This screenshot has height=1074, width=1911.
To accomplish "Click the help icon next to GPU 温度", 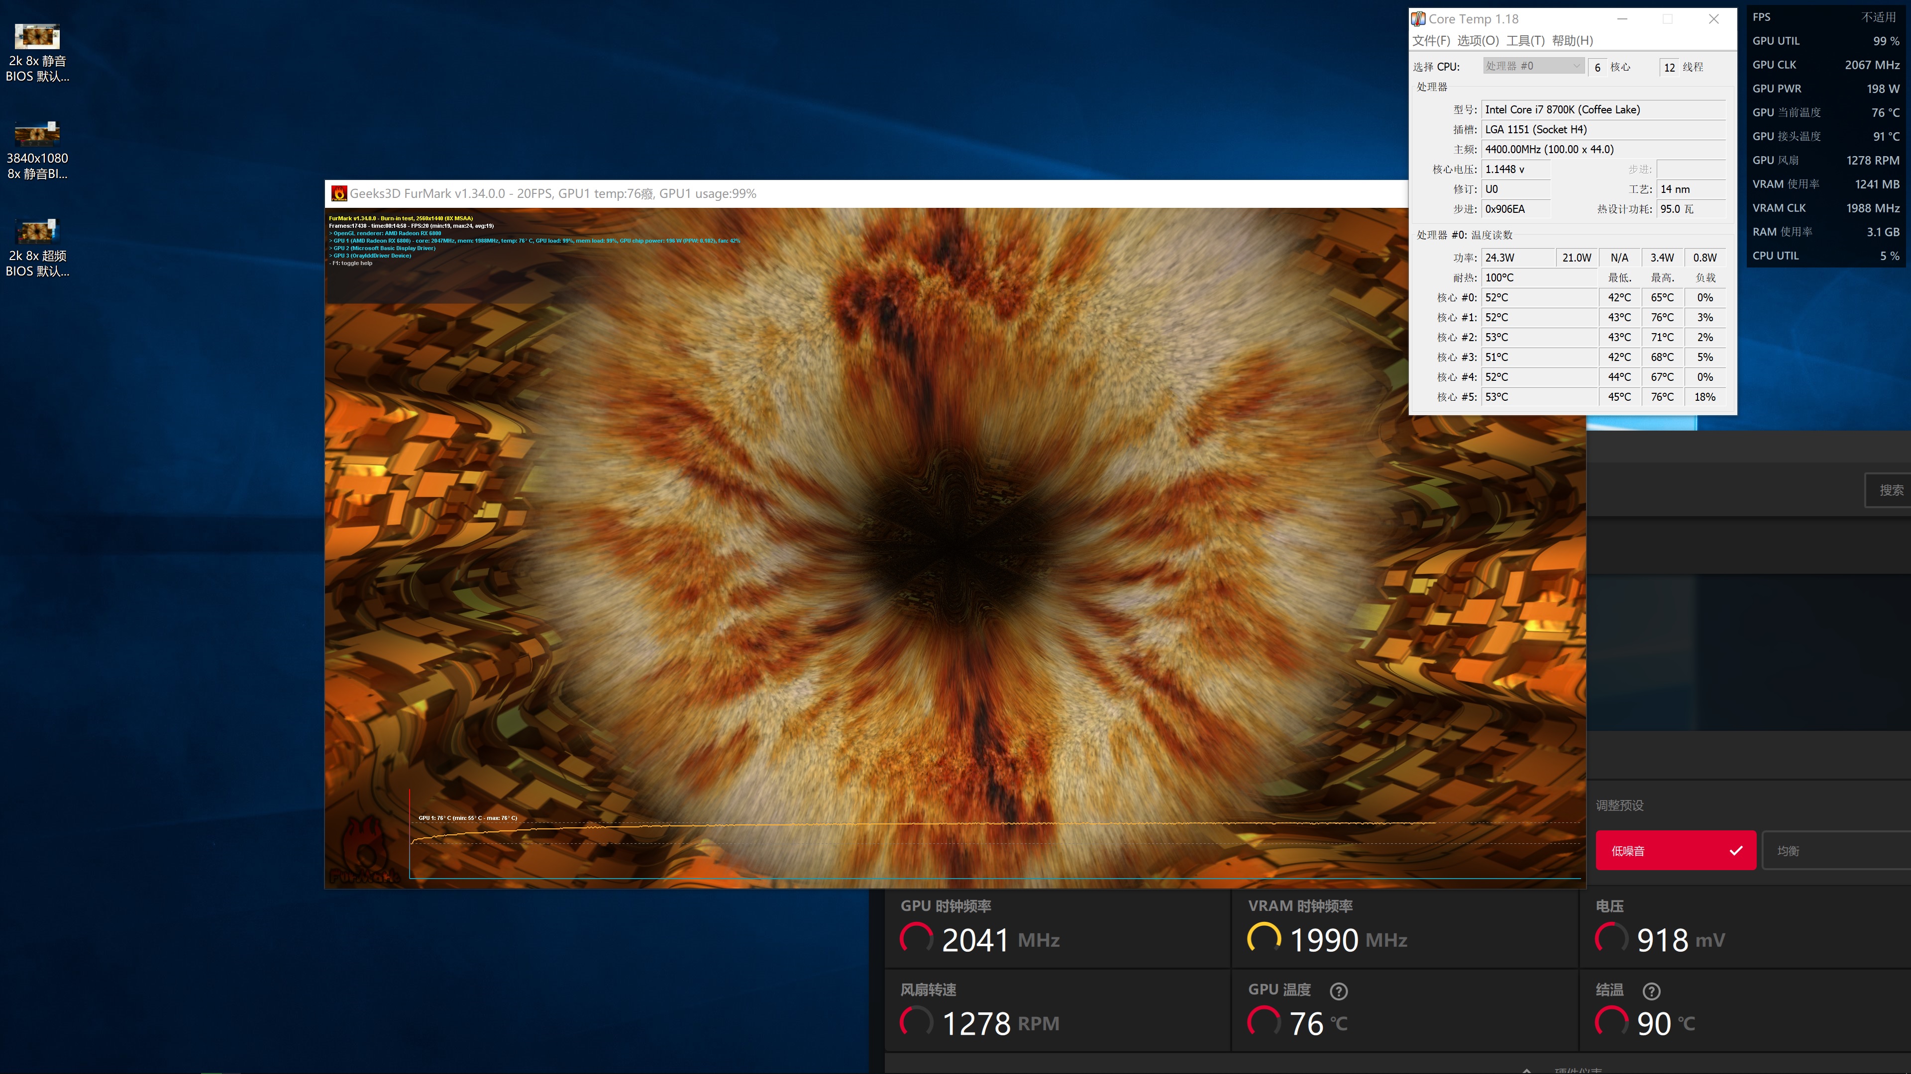I will tap(1338, 991).
